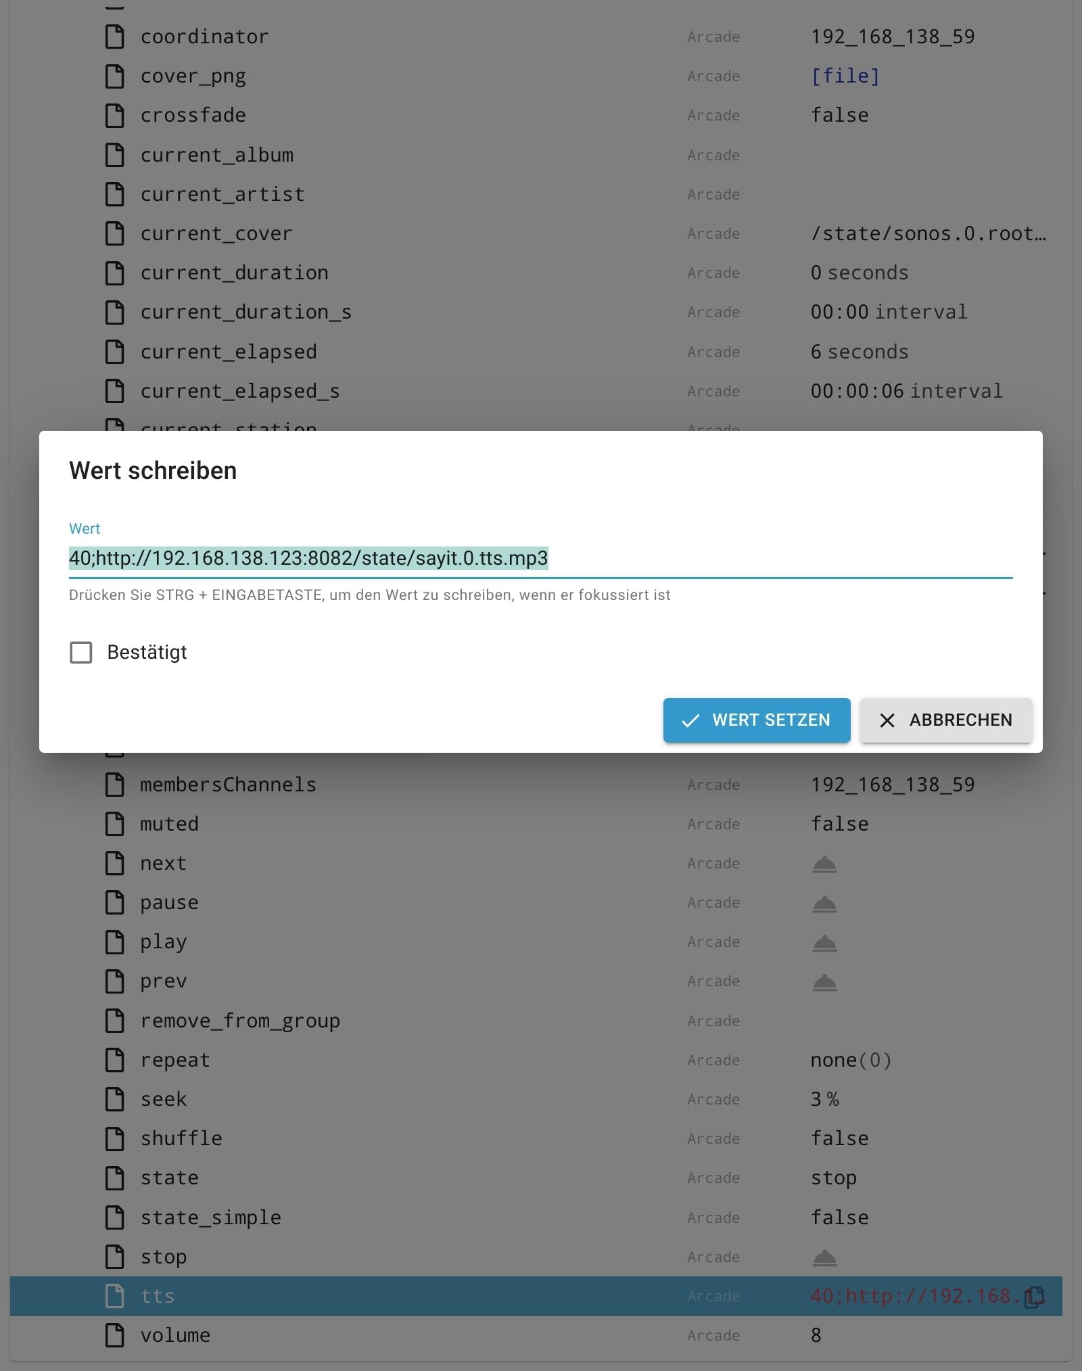The width and height of the screenshot is (1082, 1371).
Task: Click the muted value false
Action: pos(839,824)
